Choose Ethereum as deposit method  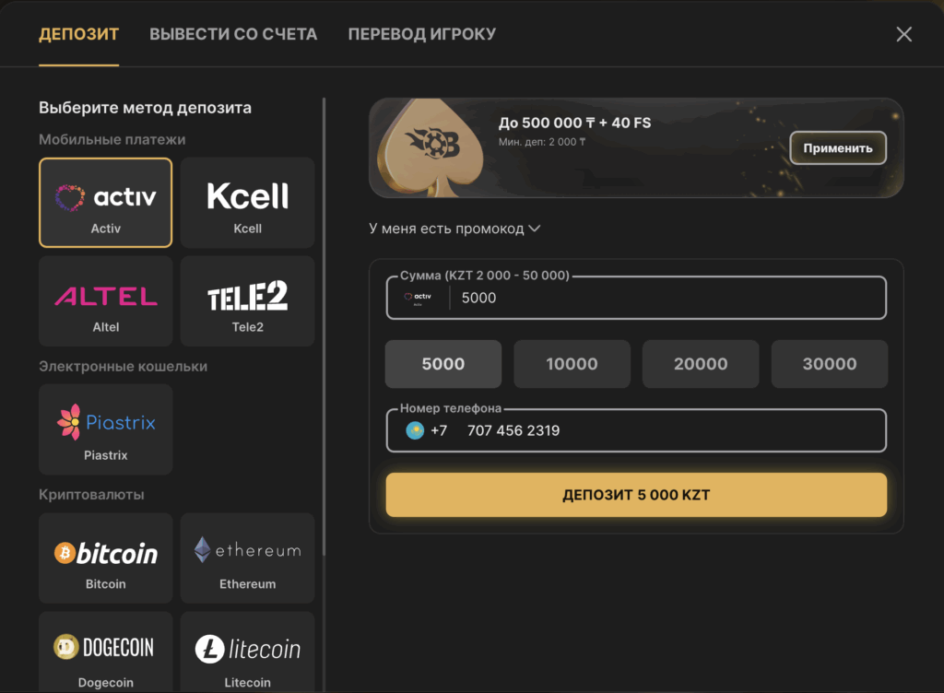247,558
